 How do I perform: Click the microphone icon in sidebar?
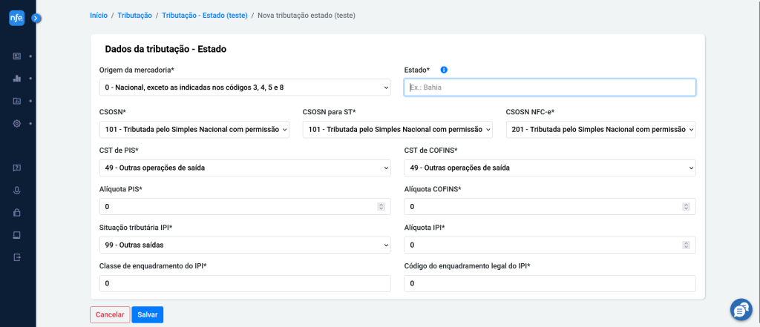pos(16,191)
